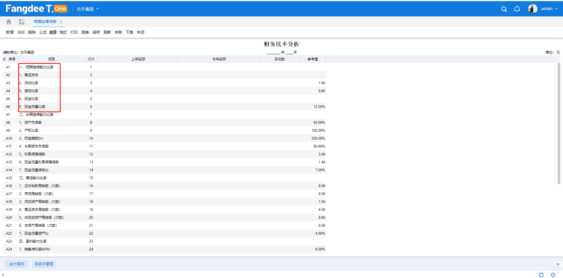Click the 150.00% reference value cell
The height and width of the screenshot is (278, 563).
coord(313,130)
